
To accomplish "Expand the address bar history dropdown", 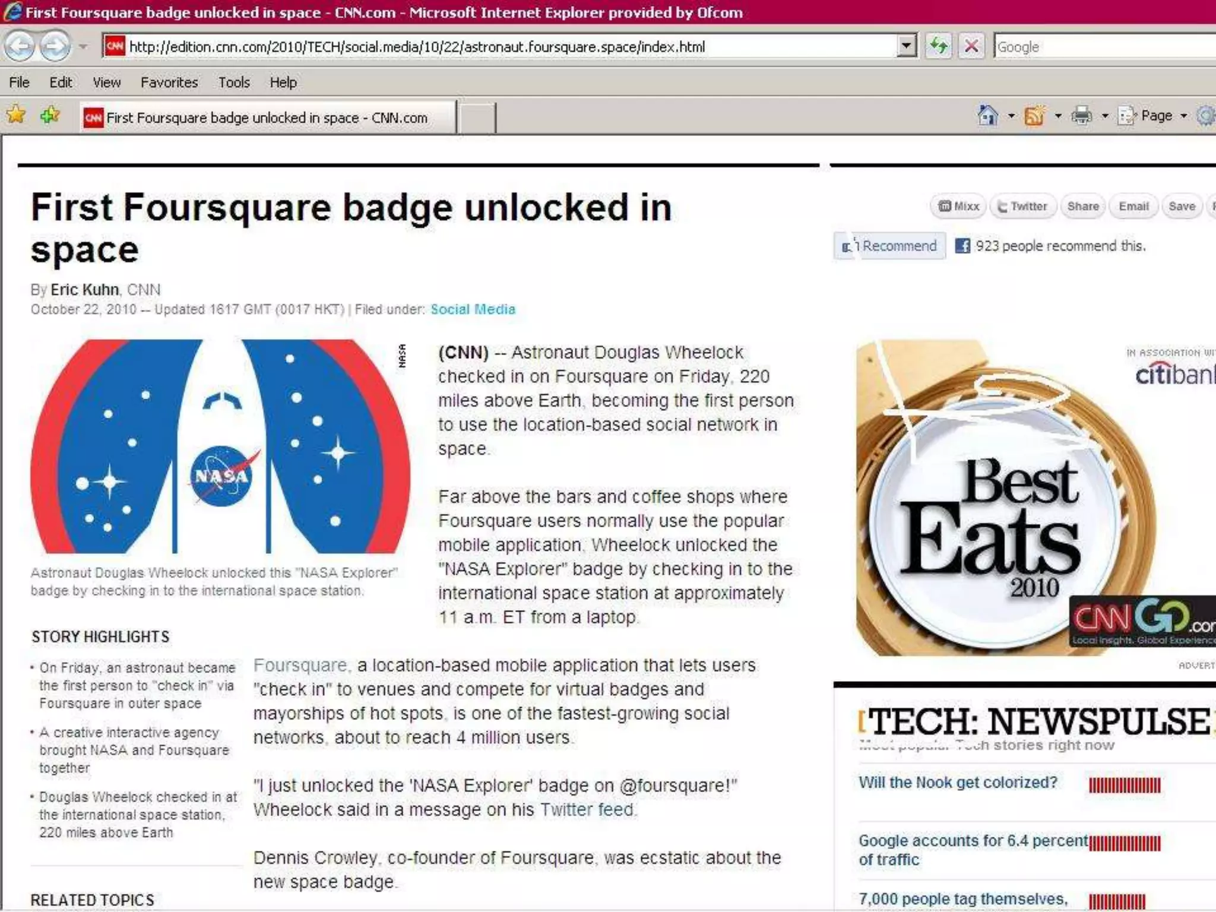I will (906, 46).
